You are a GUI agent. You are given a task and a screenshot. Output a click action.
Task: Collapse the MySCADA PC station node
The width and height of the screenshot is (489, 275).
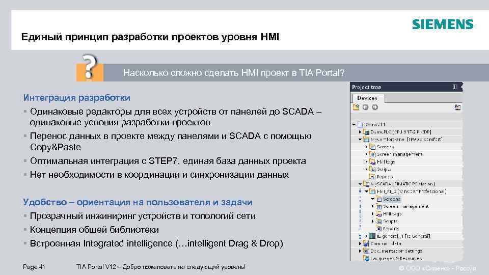click(360, 184)
